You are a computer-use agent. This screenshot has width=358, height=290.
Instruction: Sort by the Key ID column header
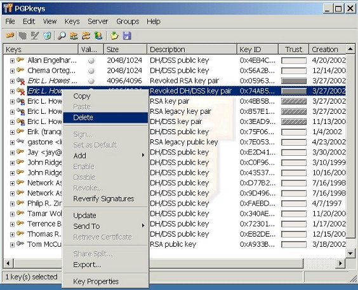click(258, 50)
